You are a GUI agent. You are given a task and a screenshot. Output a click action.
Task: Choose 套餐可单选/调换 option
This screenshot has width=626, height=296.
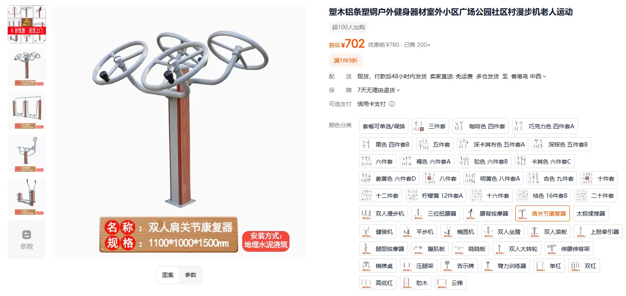pos(384,126)
